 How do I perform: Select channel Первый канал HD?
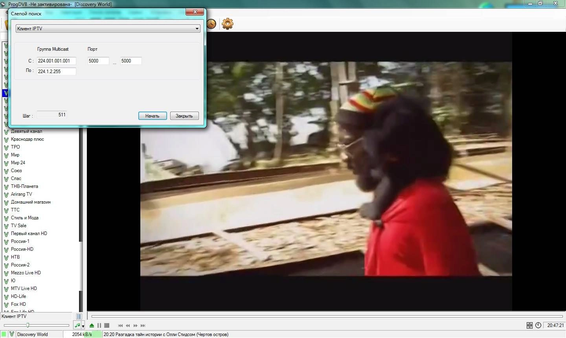(29, 233)
